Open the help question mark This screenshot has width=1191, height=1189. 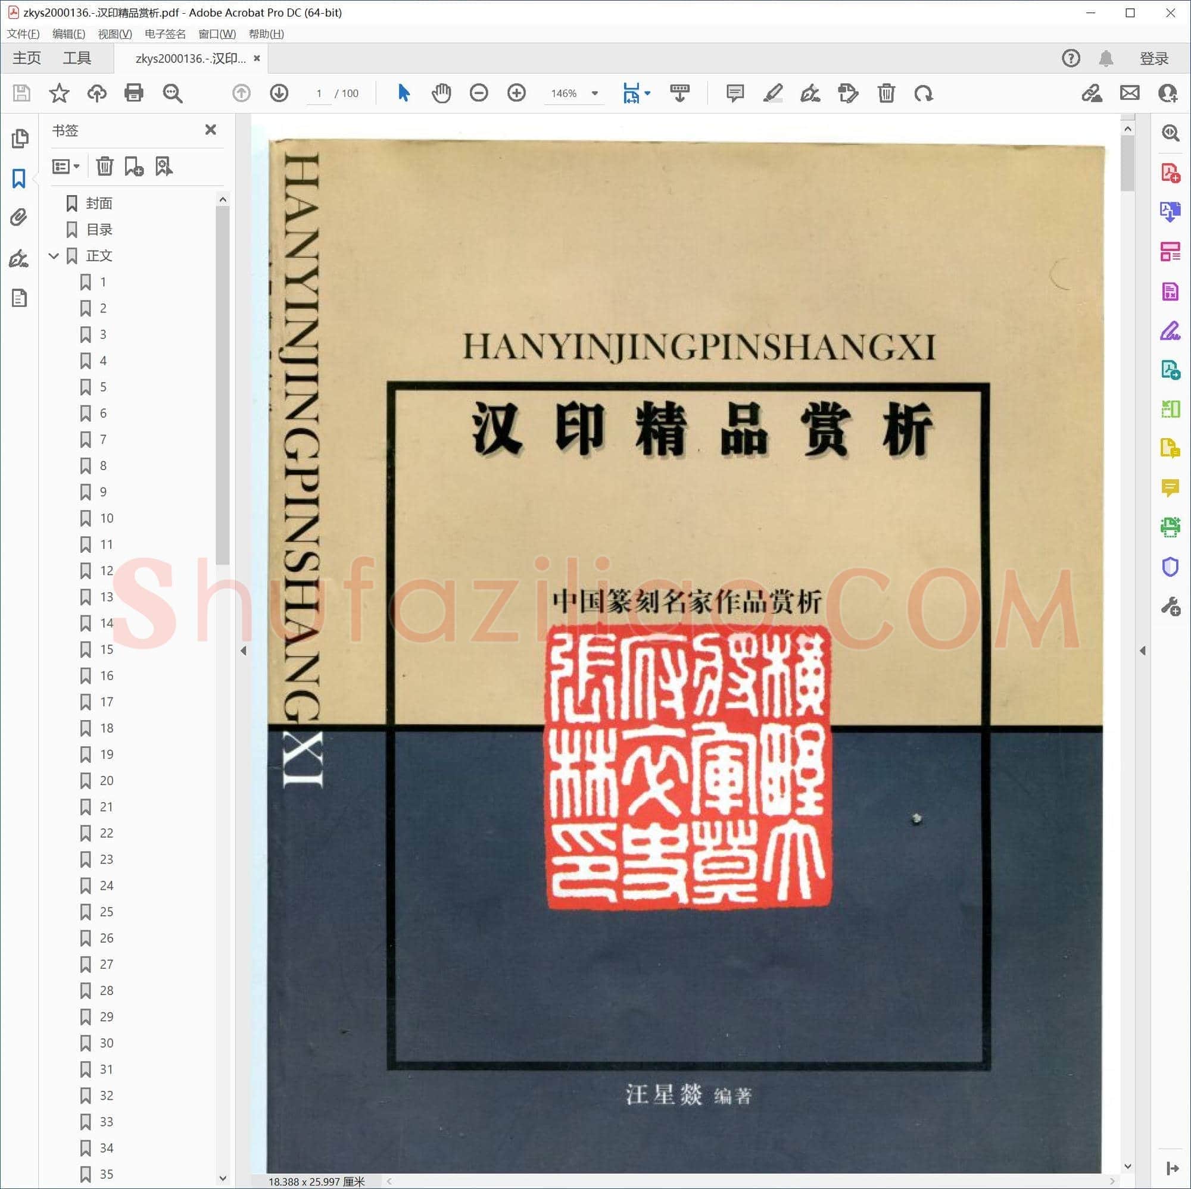coord(1071,58)
